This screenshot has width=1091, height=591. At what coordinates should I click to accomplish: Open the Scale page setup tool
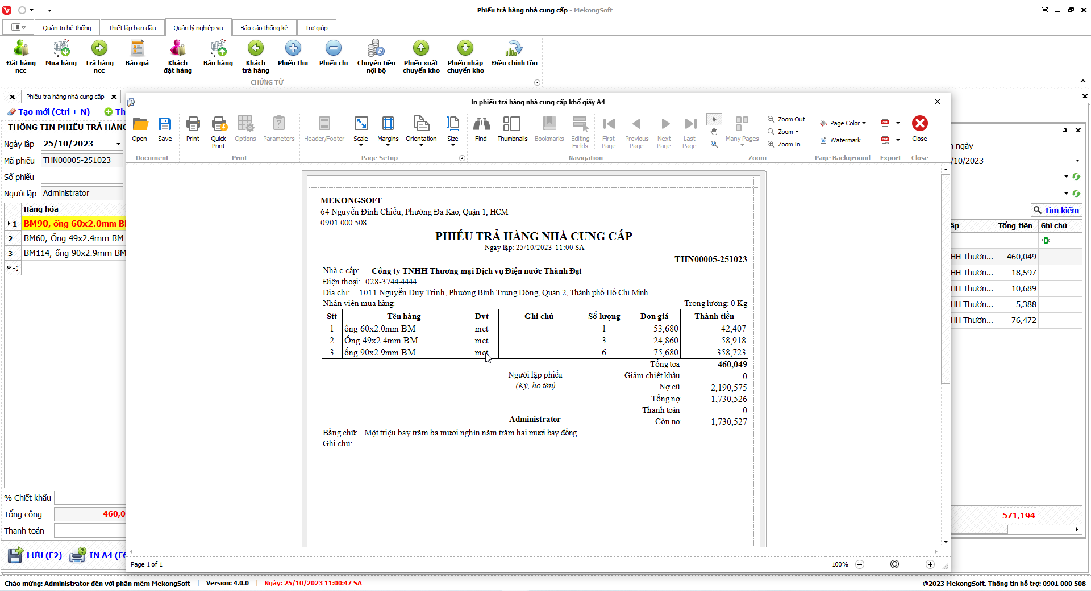pyautogui.click(x=361, y=131)
